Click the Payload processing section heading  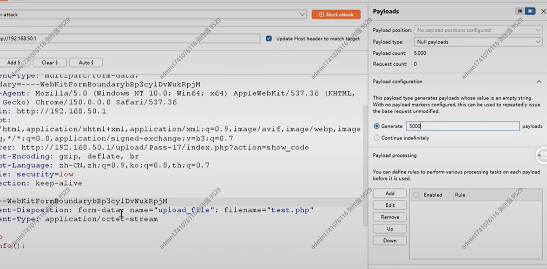(x=394, y=155)
